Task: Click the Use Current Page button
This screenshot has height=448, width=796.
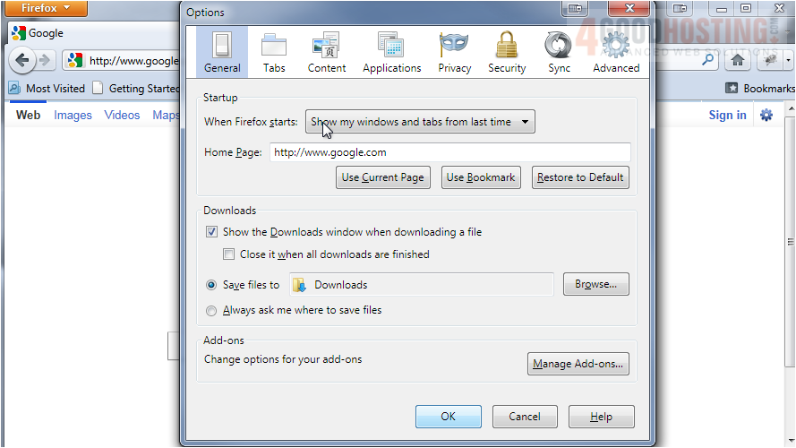Action: tap(382, 177)
